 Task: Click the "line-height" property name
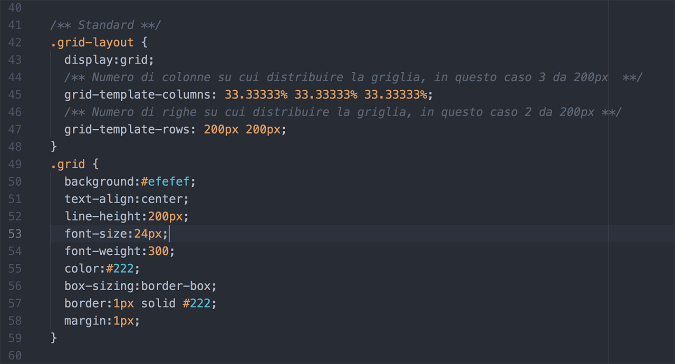pos(102,216)
